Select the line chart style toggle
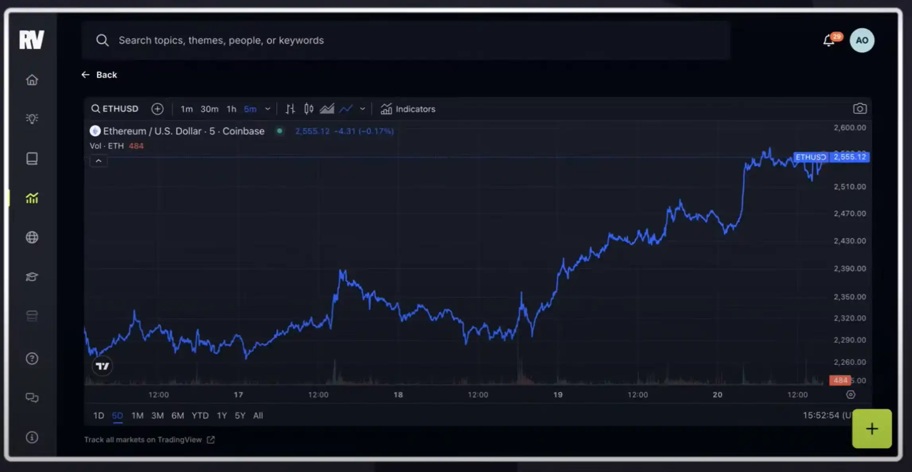 click(x=346, y=109)
